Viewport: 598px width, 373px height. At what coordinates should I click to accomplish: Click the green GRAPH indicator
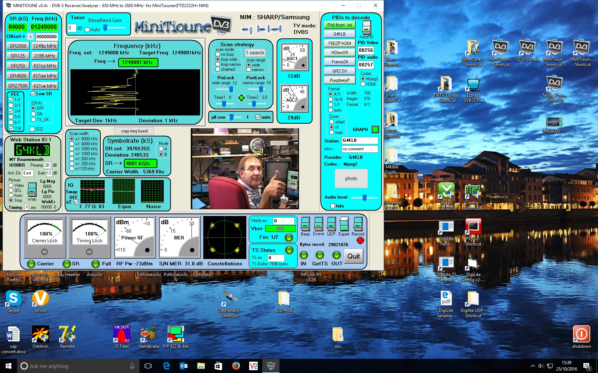point(375,129)
